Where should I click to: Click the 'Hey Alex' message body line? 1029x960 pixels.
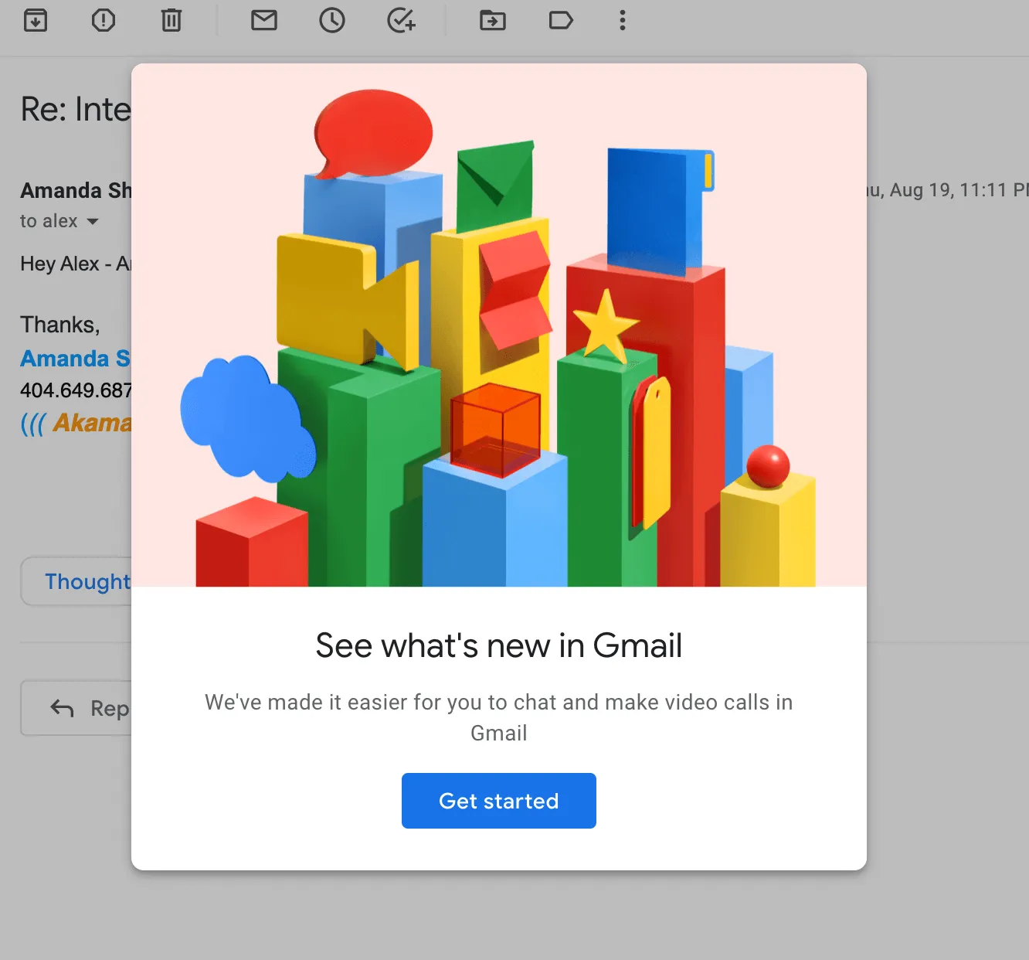pyautogui.click(x=76, y=264)
